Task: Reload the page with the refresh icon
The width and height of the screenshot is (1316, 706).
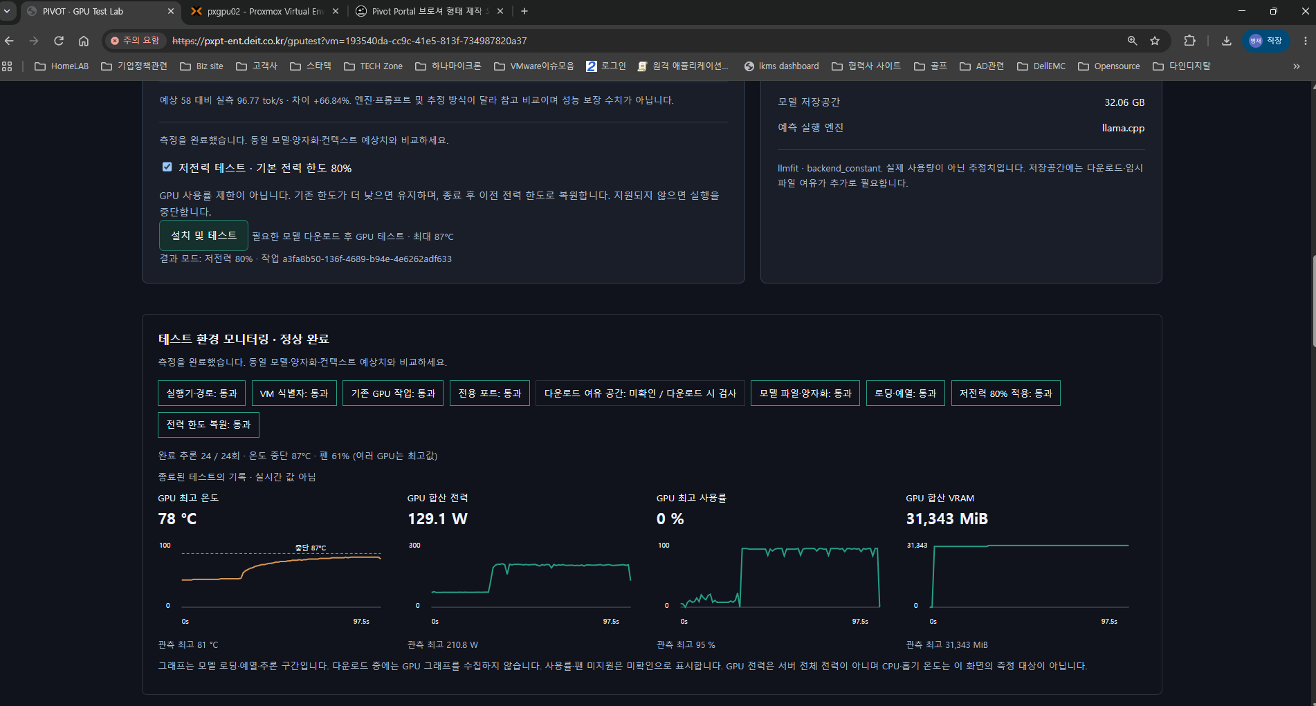Action: 59,41
